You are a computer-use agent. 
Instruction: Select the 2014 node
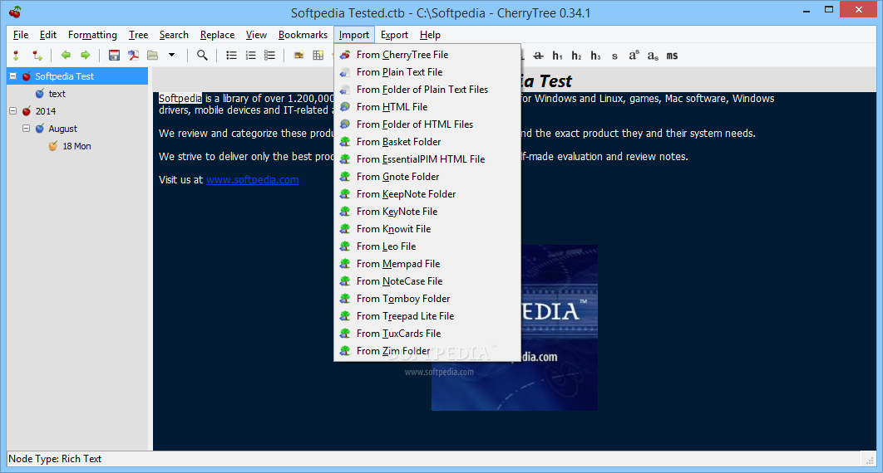(x=46, y=111)
